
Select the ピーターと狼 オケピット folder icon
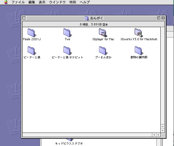(x=67, y=51)
